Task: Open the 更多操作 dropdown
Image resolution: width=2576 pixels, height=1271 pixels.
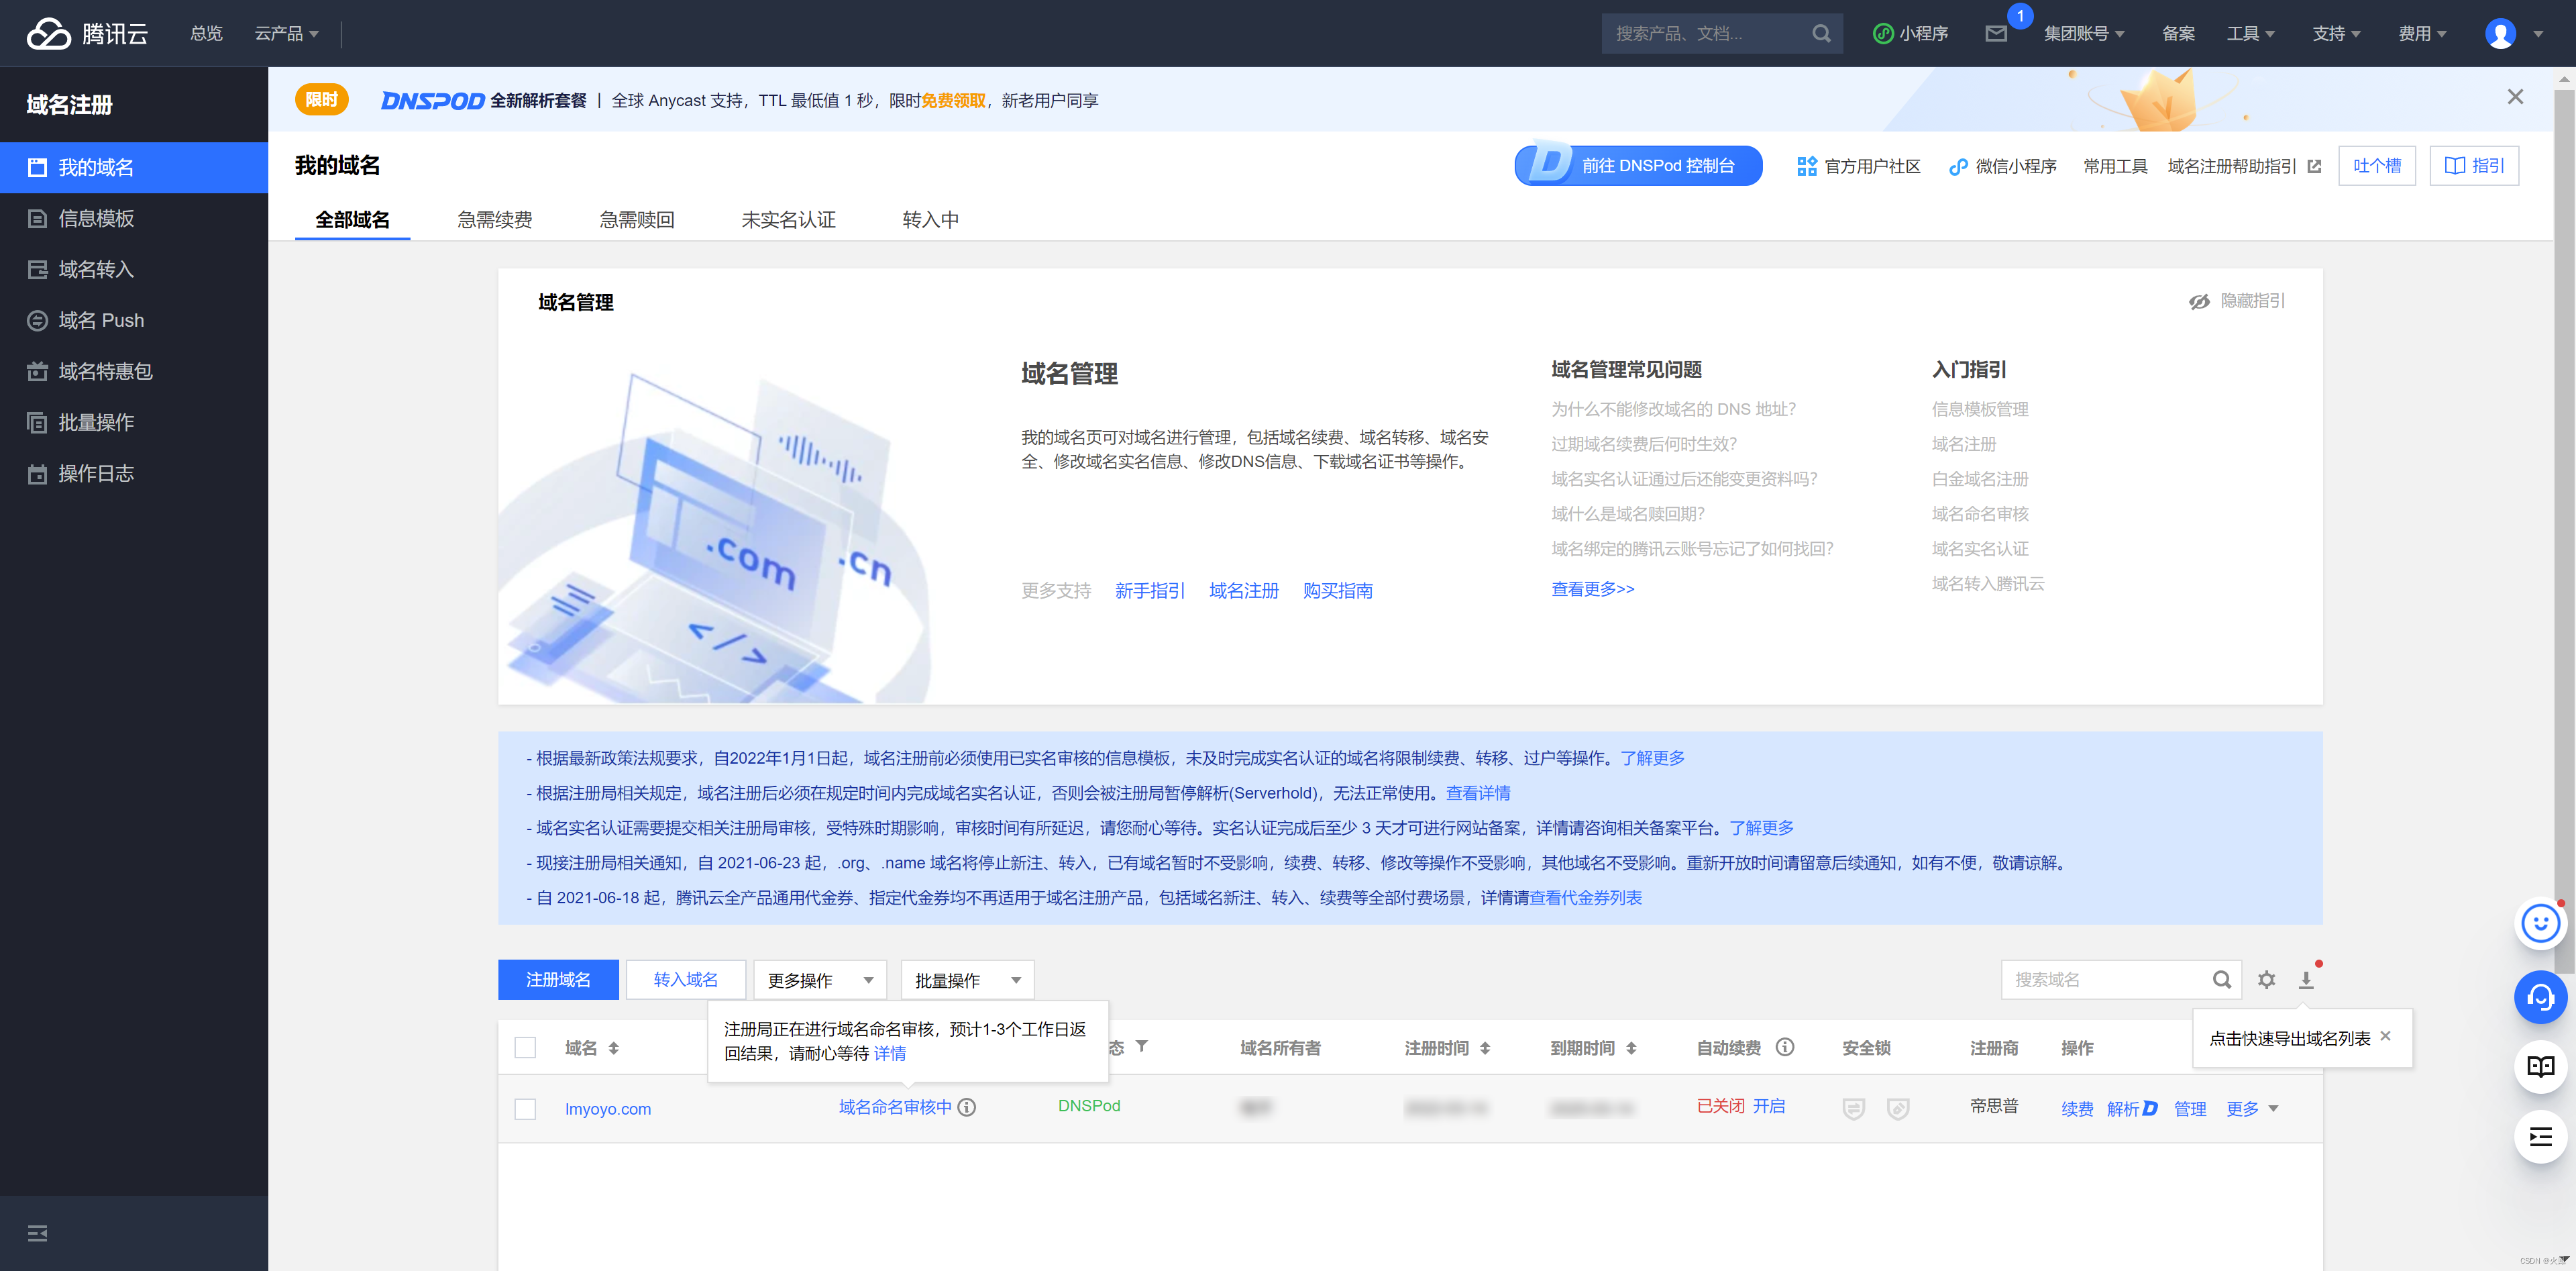Action: 820,980
